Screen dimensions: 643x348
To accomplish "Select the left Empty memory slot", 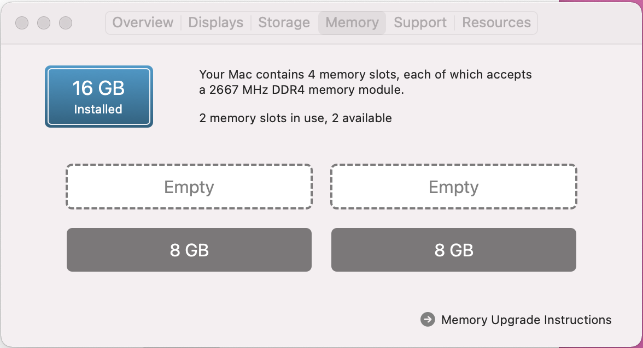I will coord(189,187).
